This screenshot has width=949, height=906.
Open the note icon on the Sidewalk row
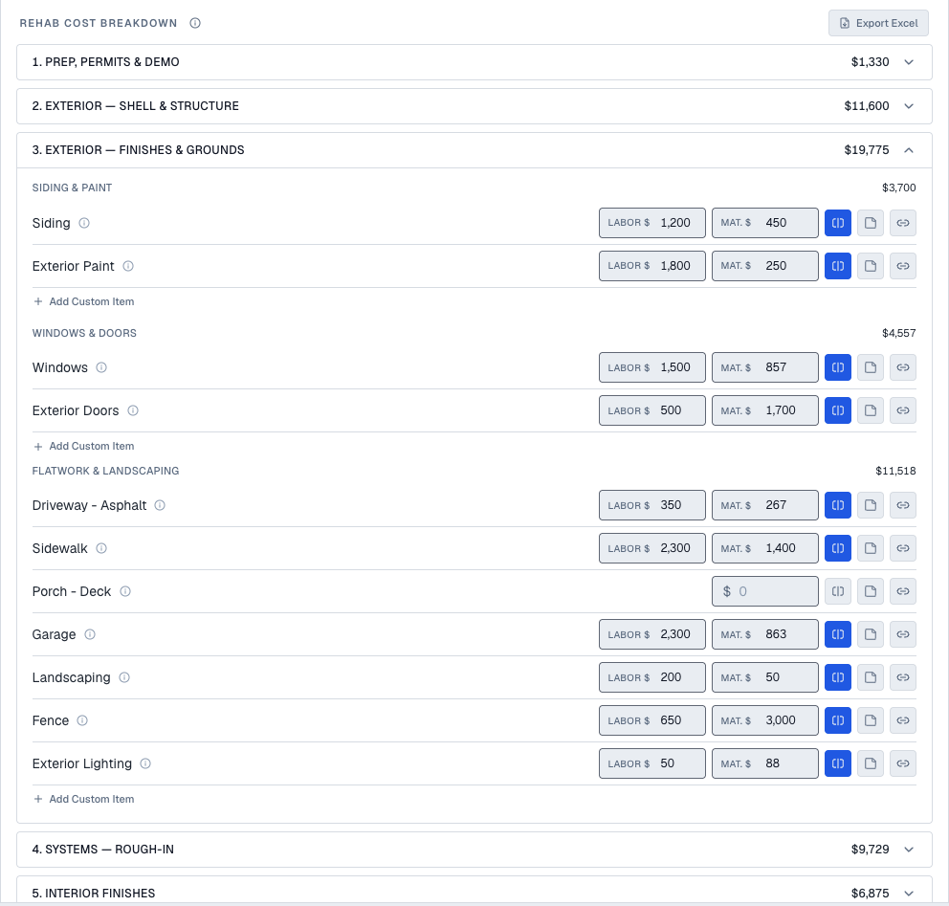871,548
